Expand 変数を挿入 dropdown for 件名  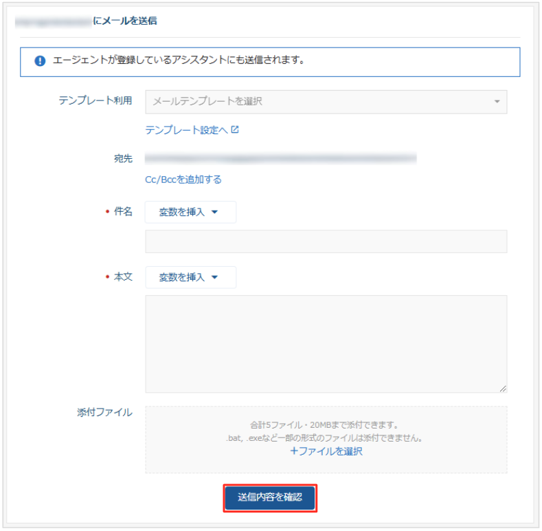pos(190,213)
